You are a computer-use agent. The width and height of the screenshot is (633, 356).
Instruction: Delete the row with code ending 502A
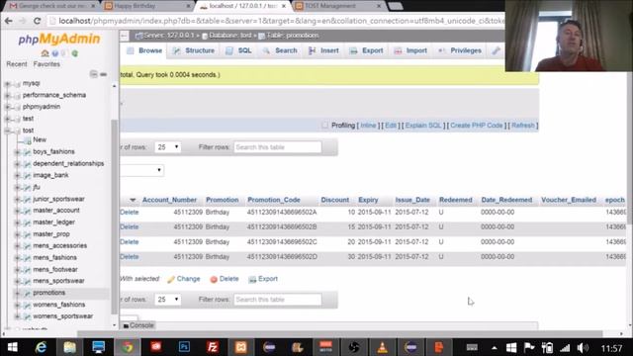(130, 213)
